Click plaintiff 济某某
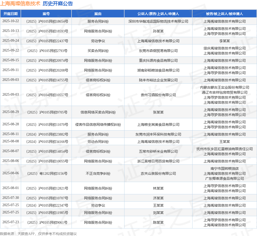Image resolution: width=257 pixels, height=236 pixels. tap(158, 198)
